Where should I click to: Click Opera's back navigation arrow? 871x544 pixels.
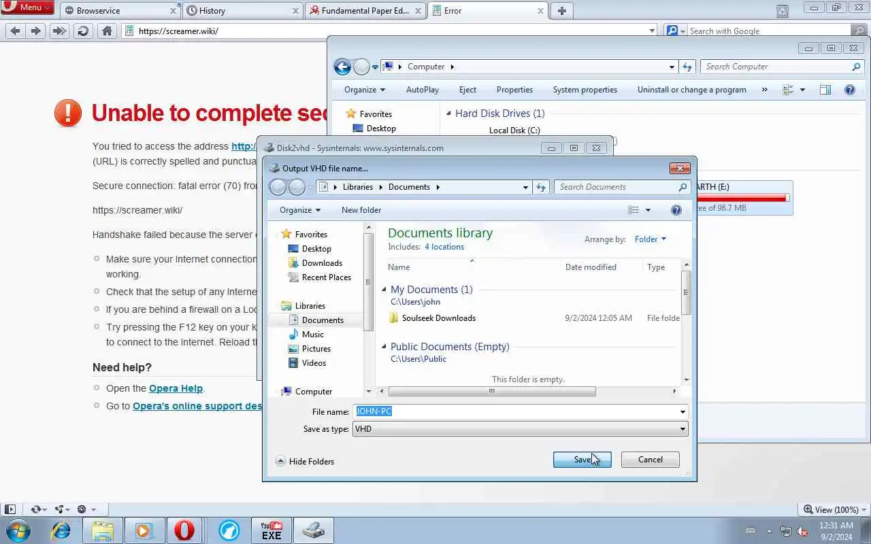coord(15,31)
